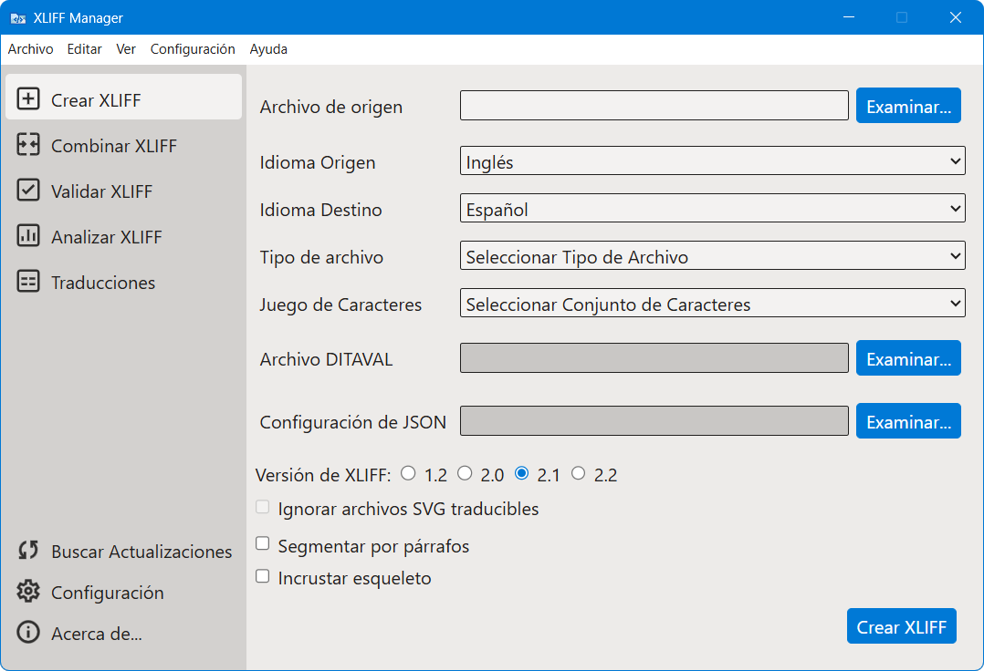Click the Archivo de origen text field
Screen dimensions: 984x671
click(654, 106)
